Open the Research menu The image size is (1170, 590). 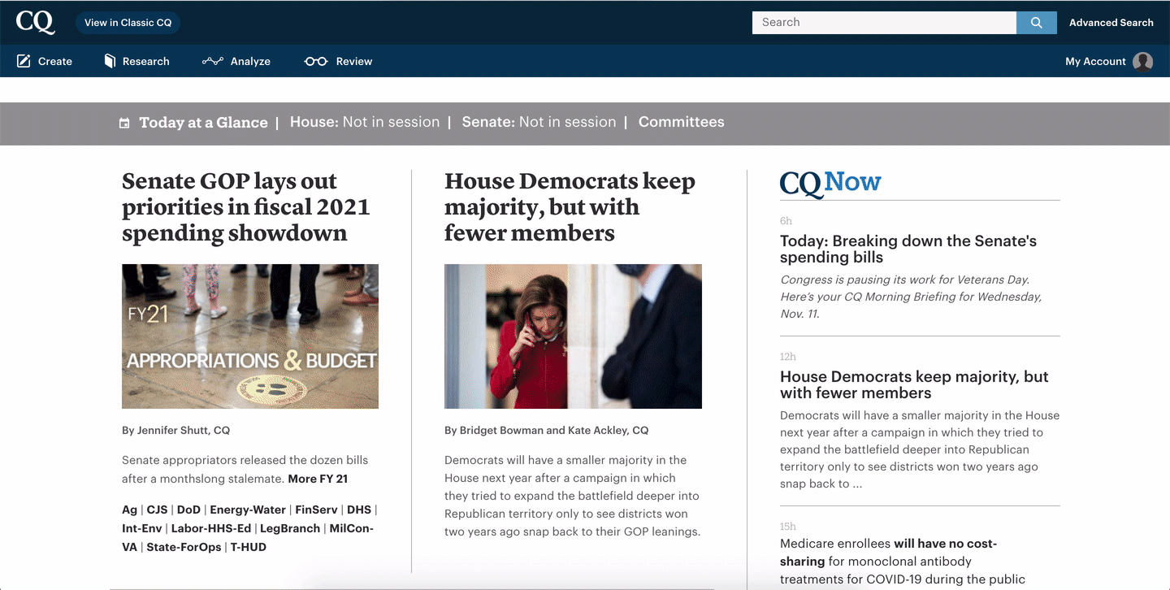pyautogui.click(x=136, y=61)
